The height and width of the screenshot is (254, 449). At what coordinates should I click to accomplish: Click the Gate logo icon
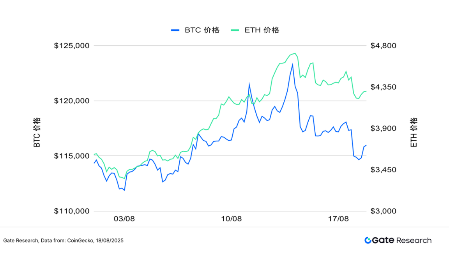[x=368, y=240]
